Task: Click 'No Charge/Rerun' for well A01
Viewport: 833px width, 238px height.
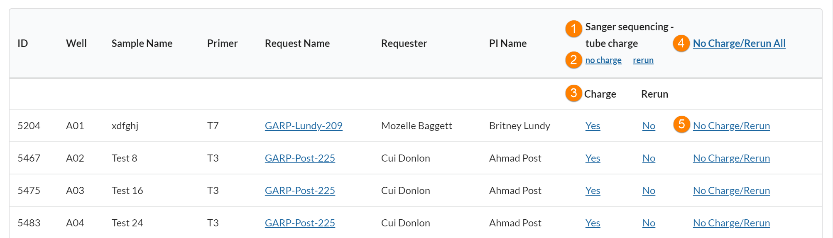Action: [x=731, y=125]
